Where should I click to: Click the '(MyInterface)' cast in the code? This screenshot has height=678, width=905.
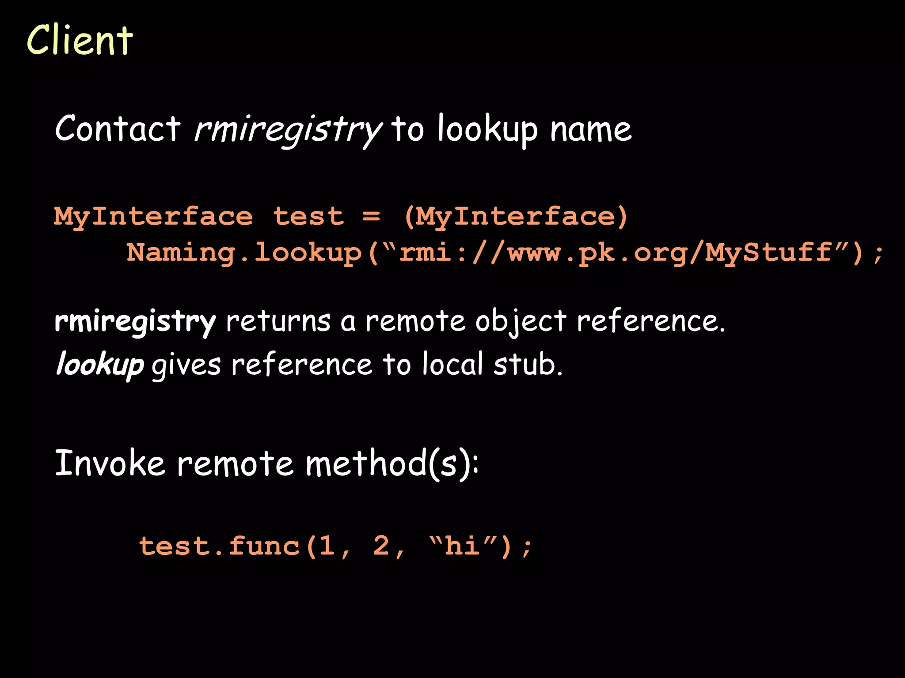(x=515, y=217)
